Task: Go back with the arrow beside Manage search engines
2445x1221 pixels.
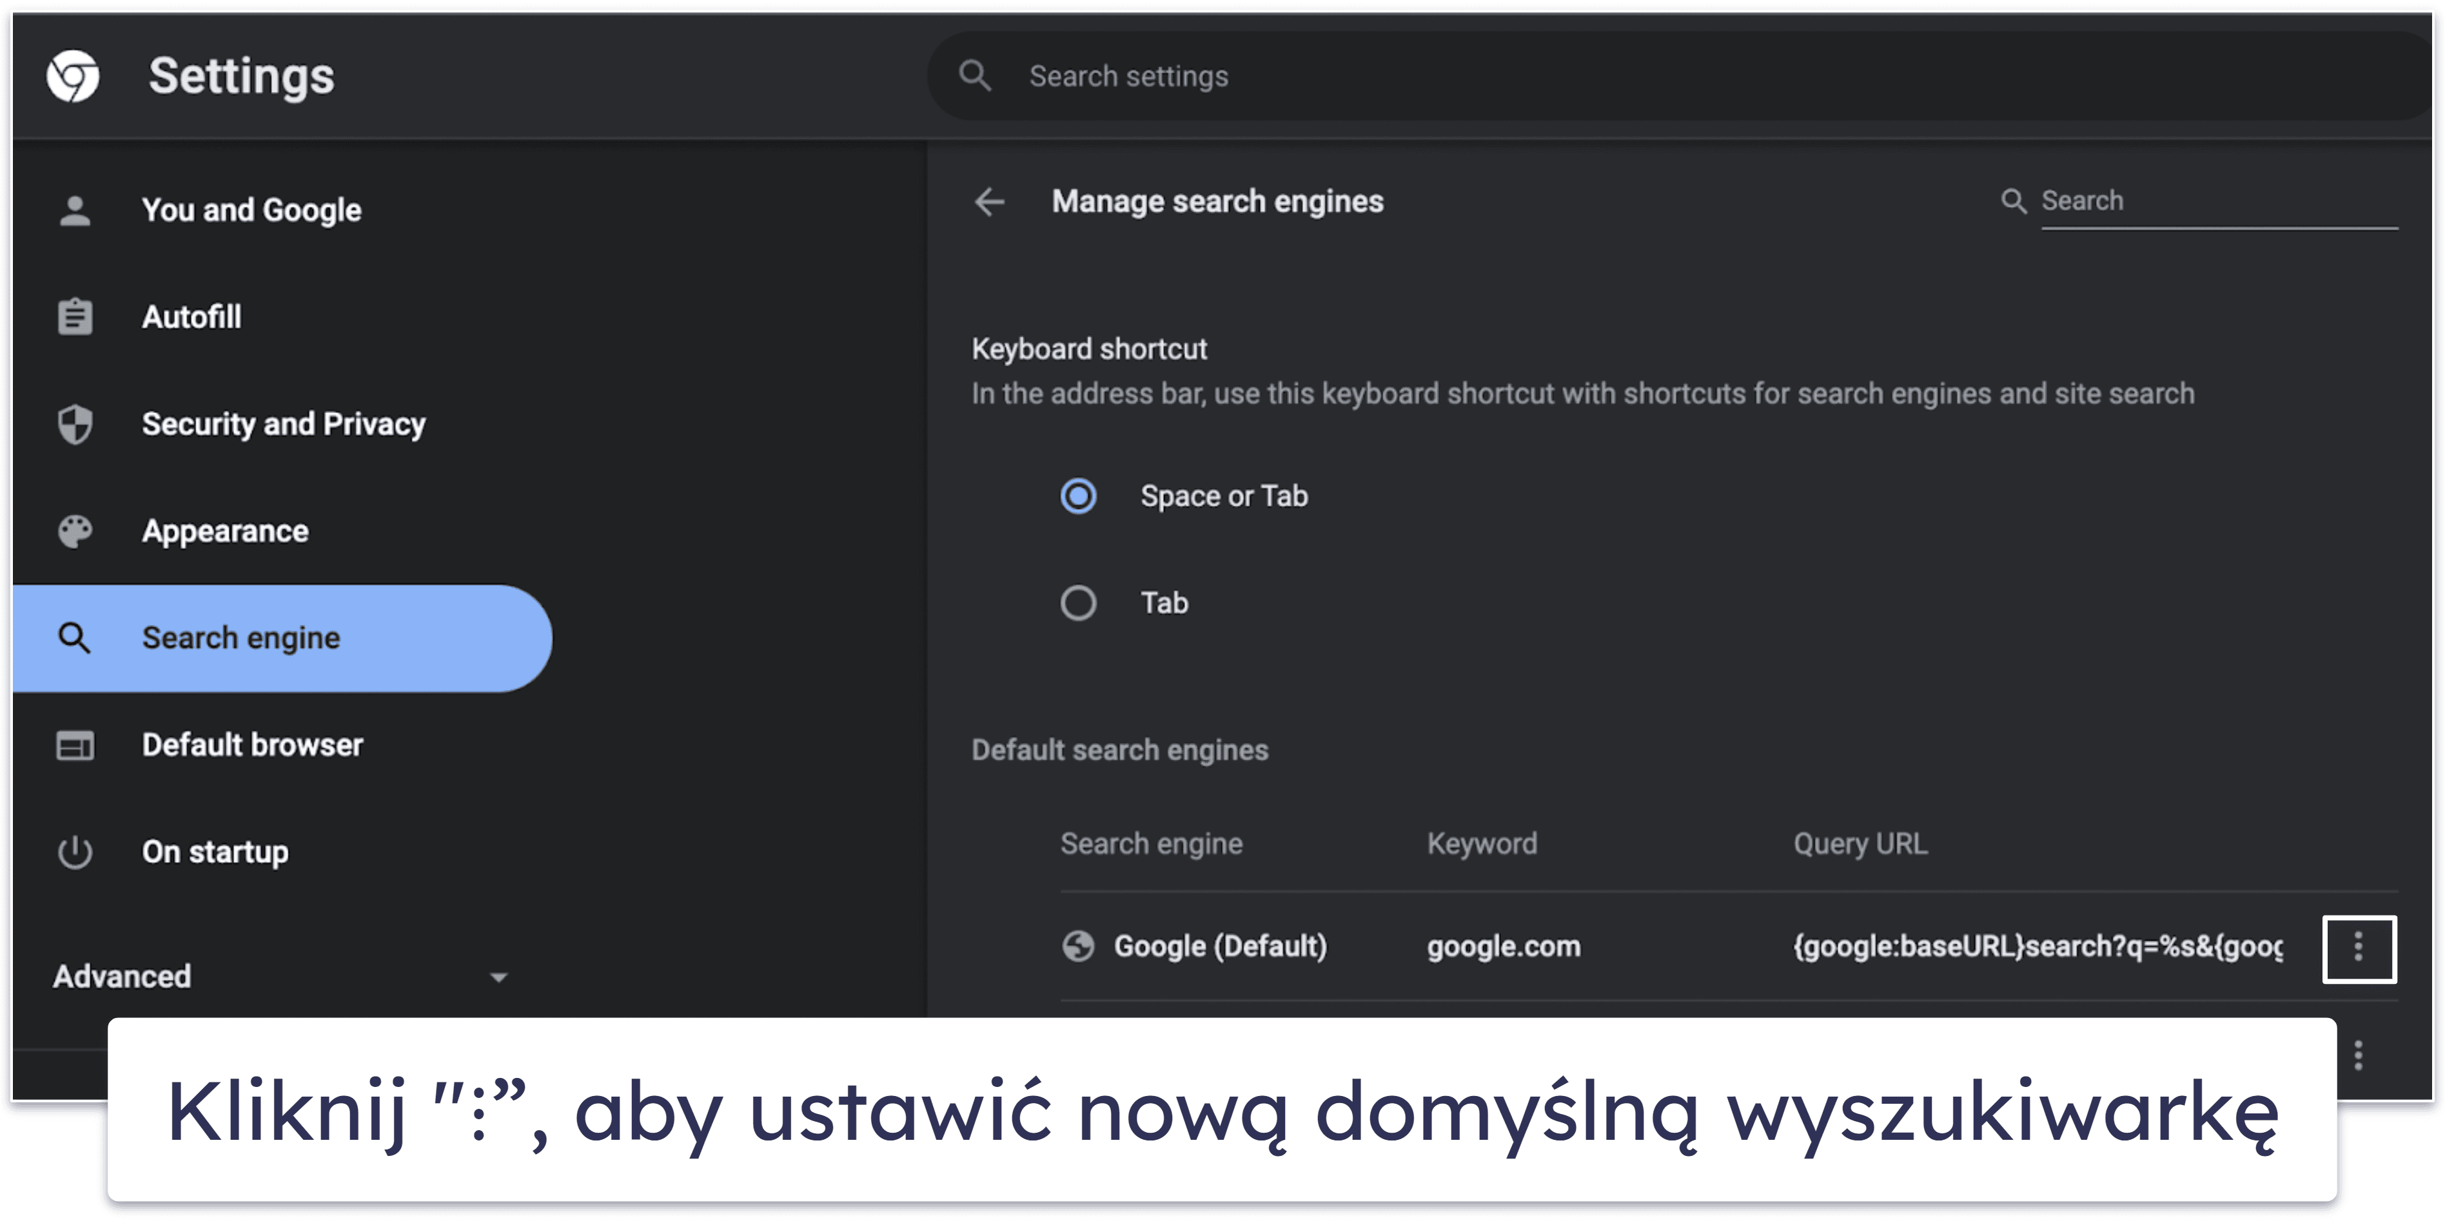Action: [x=990, y=201]
